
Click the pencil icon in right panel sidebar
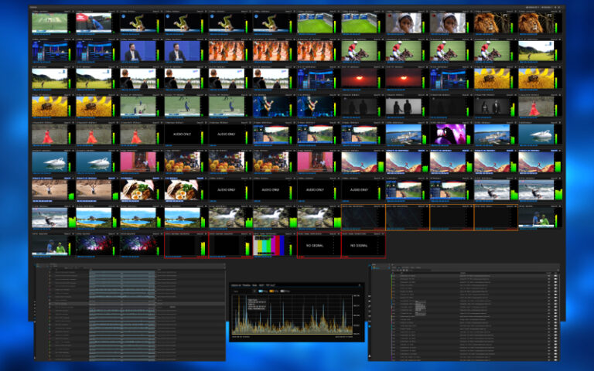370,305
